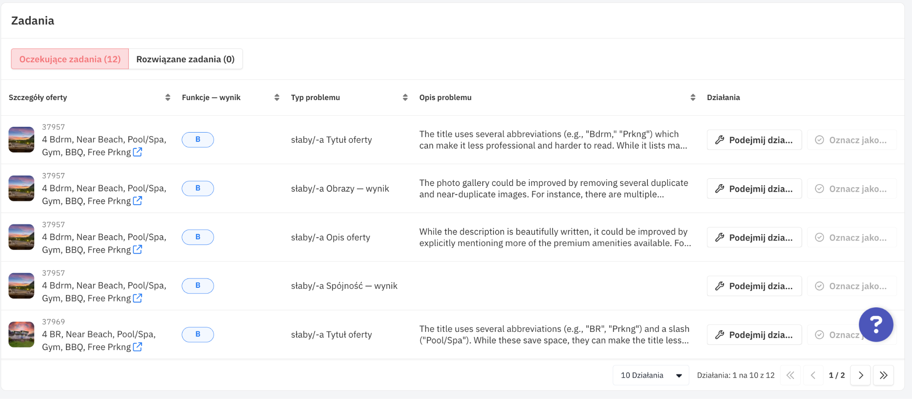Click thumbnail image of listing 37969
This screenshot has width=912, height=399.
[21, 335]
